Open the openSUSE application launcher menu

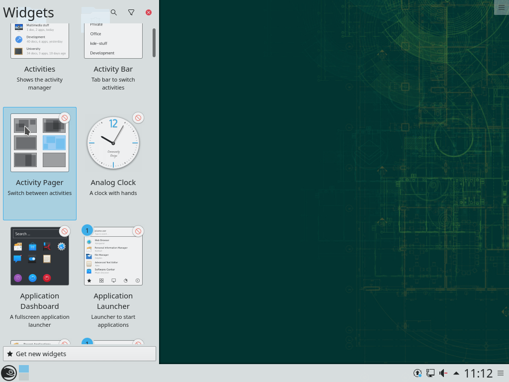pos(8,373)
